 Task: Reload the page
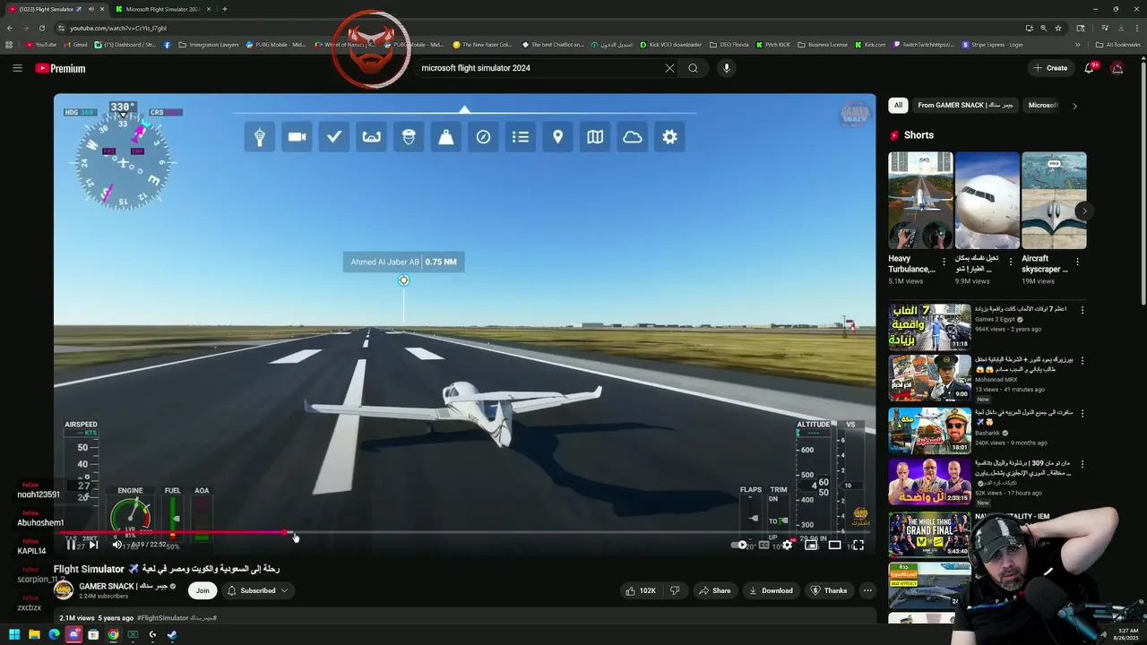tap(41, 28)
